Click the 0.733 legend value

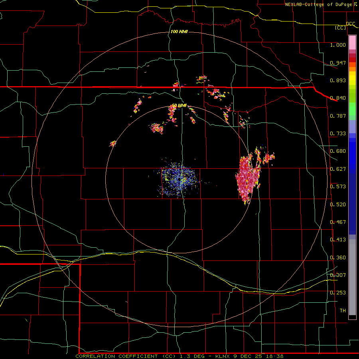338,134
